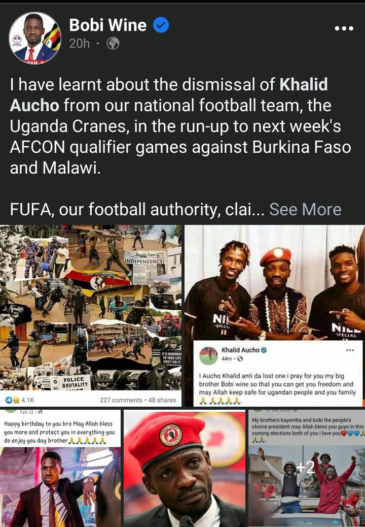Tap the 20h post timestamp

80,43
